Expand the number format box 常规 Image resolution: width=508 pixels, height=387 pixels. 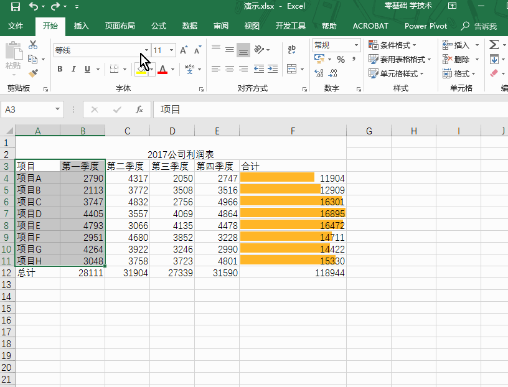pos(356,45)
